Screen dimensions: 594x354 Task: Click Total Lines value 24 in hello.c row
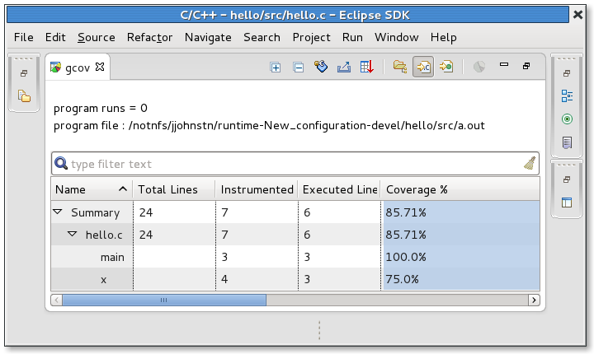[146, 235]
